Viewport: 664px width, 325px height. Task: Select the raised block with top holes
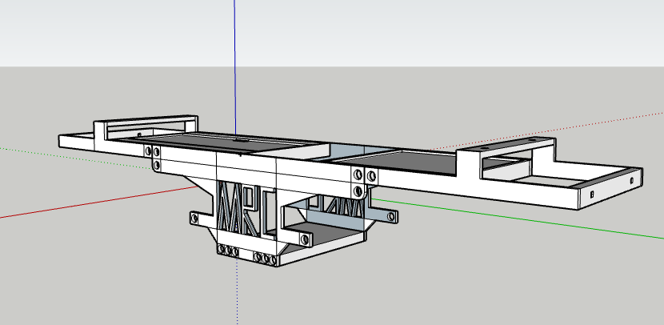[506, 158]
